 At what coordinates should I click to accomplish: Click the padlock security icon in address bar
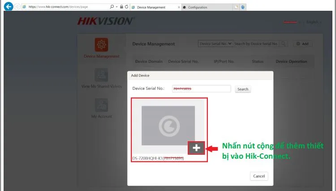pos(121,7)
